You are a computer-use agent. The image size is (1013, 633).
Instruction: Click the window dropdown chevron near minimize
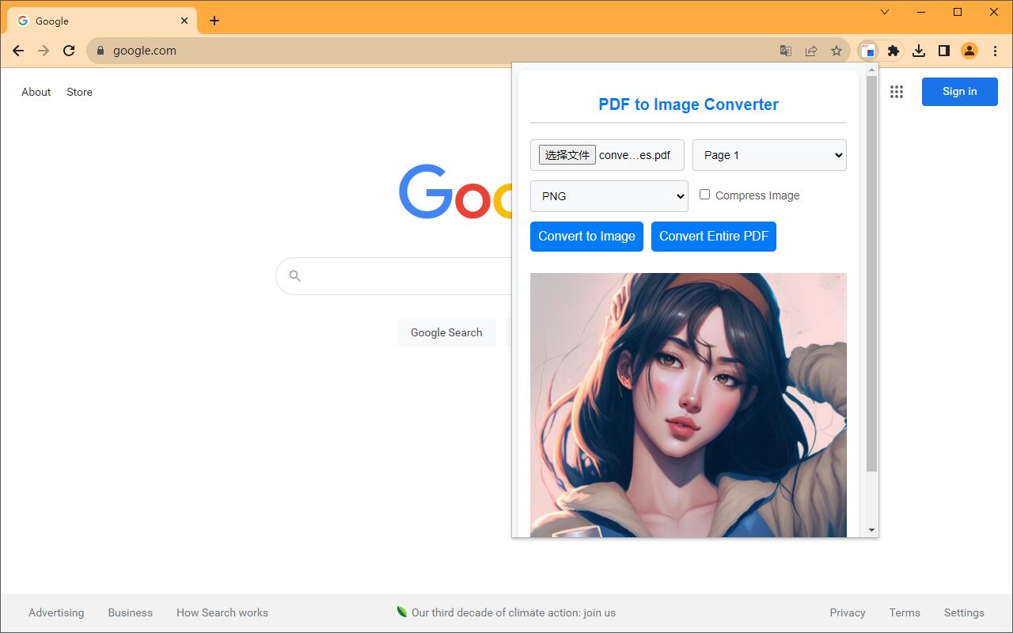pos(884,12)
